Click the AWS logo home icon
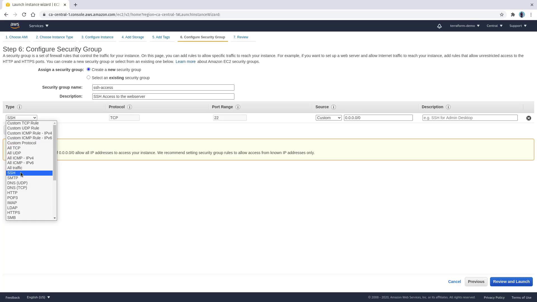537x302 pixels. [15, 26]
